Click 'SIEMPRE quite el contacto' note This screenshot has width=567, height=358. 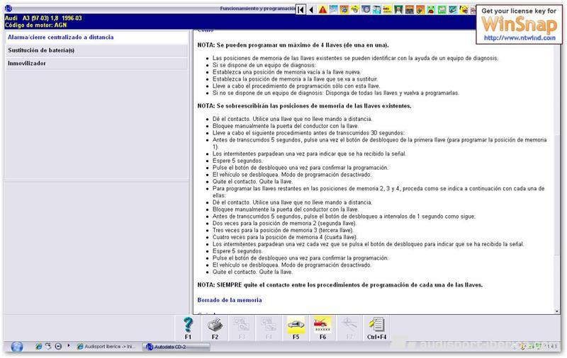[x=340, y=284]
